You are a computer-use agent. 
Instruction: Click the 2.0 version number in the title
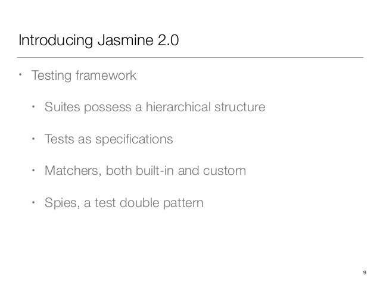pos(169,40)
